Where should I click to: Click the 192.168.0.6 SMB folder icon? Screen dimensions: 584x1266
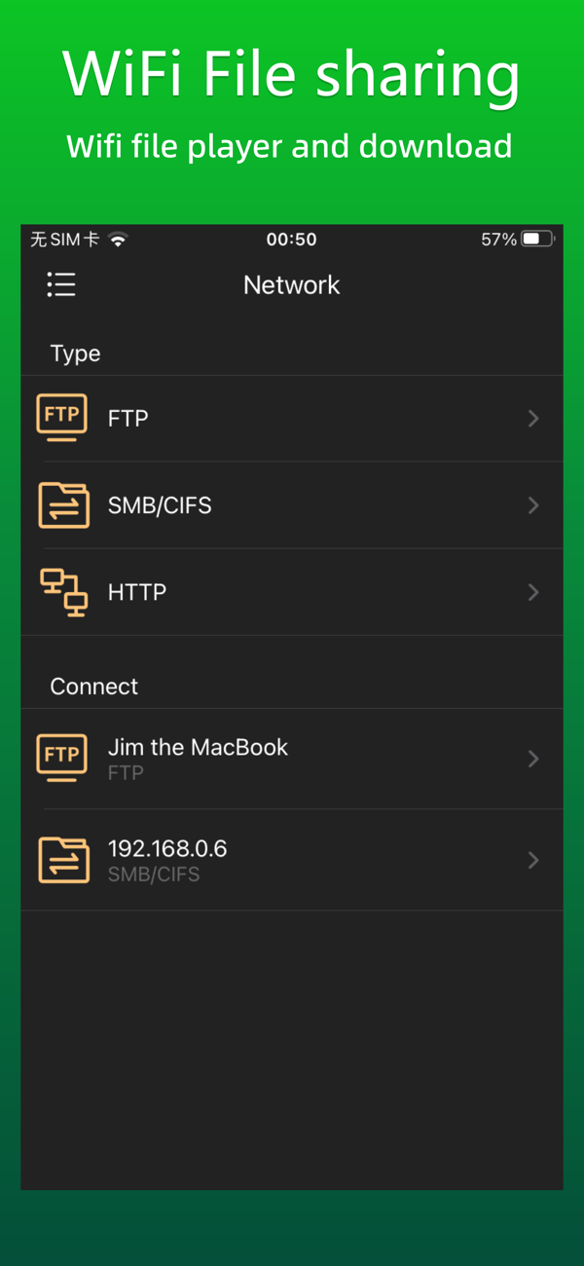pos(63,860)
